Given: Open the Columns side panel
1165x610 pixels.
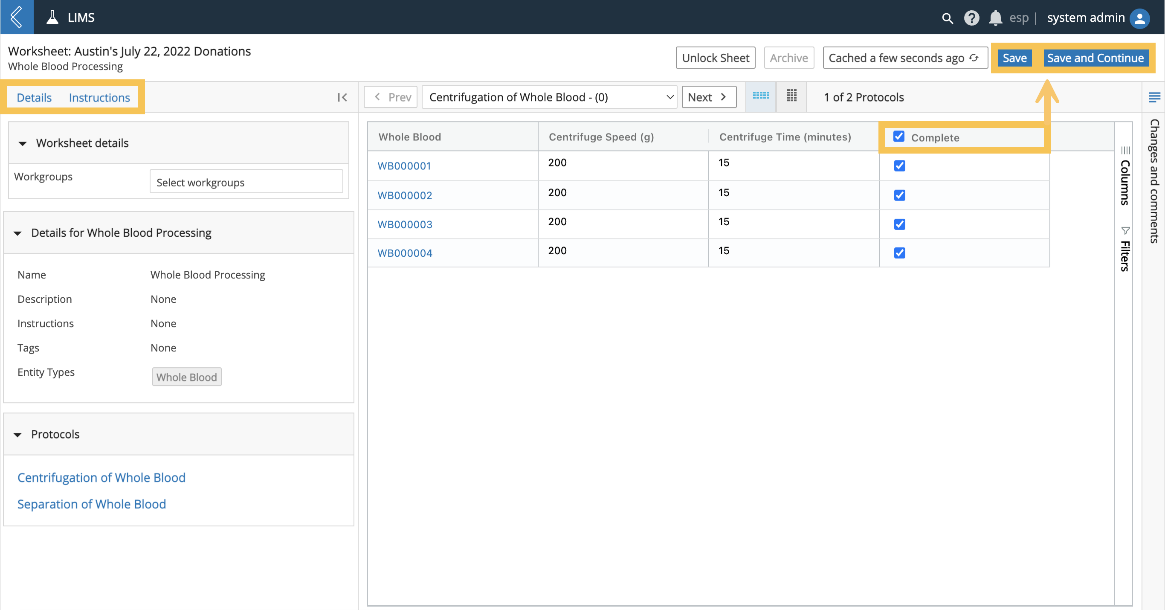Looking at the screenshot, I should point(1125,177).
